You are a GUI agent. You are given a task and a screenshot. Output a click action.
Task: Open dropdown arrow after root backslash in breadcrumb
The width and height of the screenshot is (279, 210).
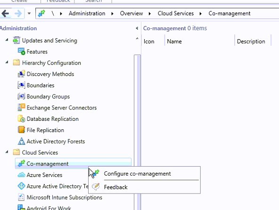[61, 14]
